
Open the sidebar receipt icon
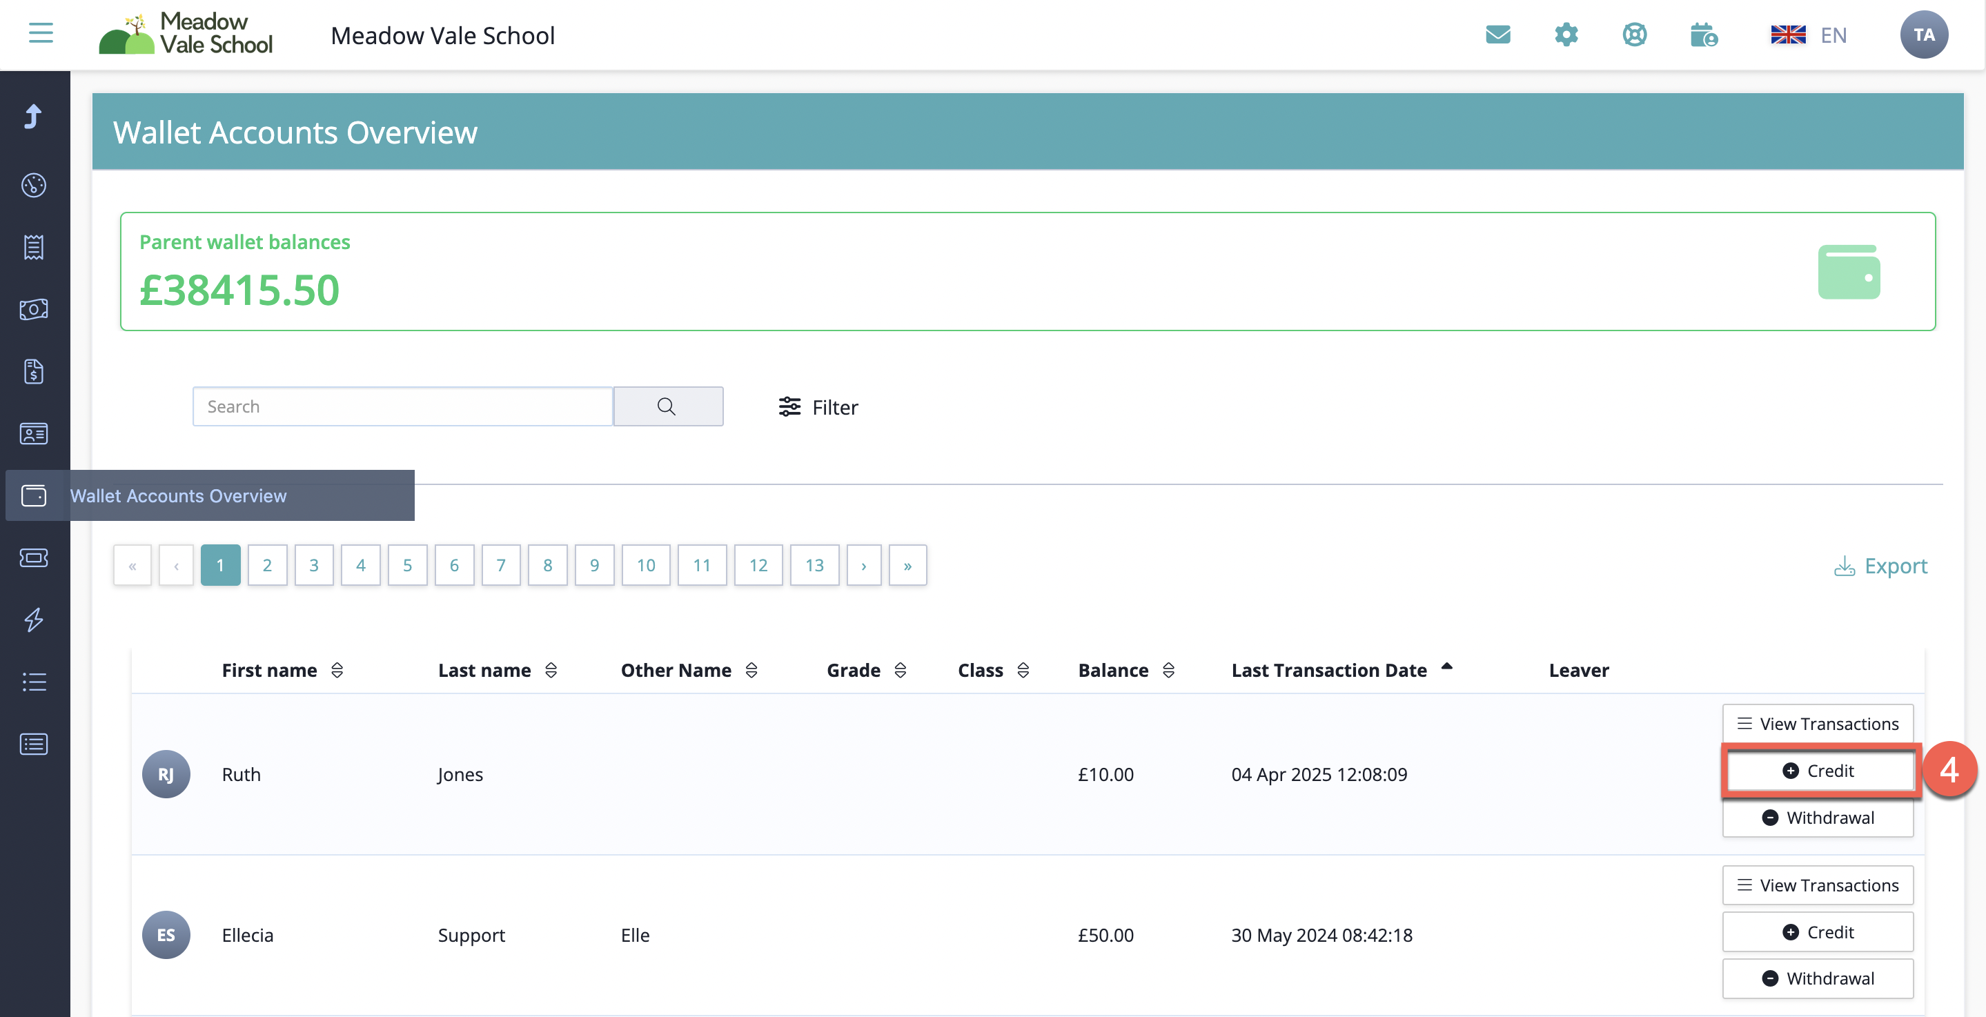pos(34,248)
